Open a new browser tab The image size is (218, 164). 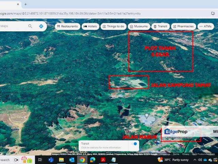tap(26, 4)
